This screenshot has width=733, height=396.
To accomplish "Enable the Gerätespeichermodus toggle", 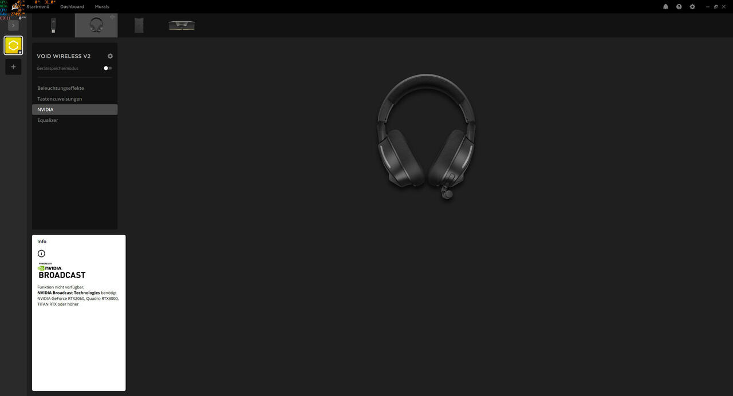I will 107,68.
